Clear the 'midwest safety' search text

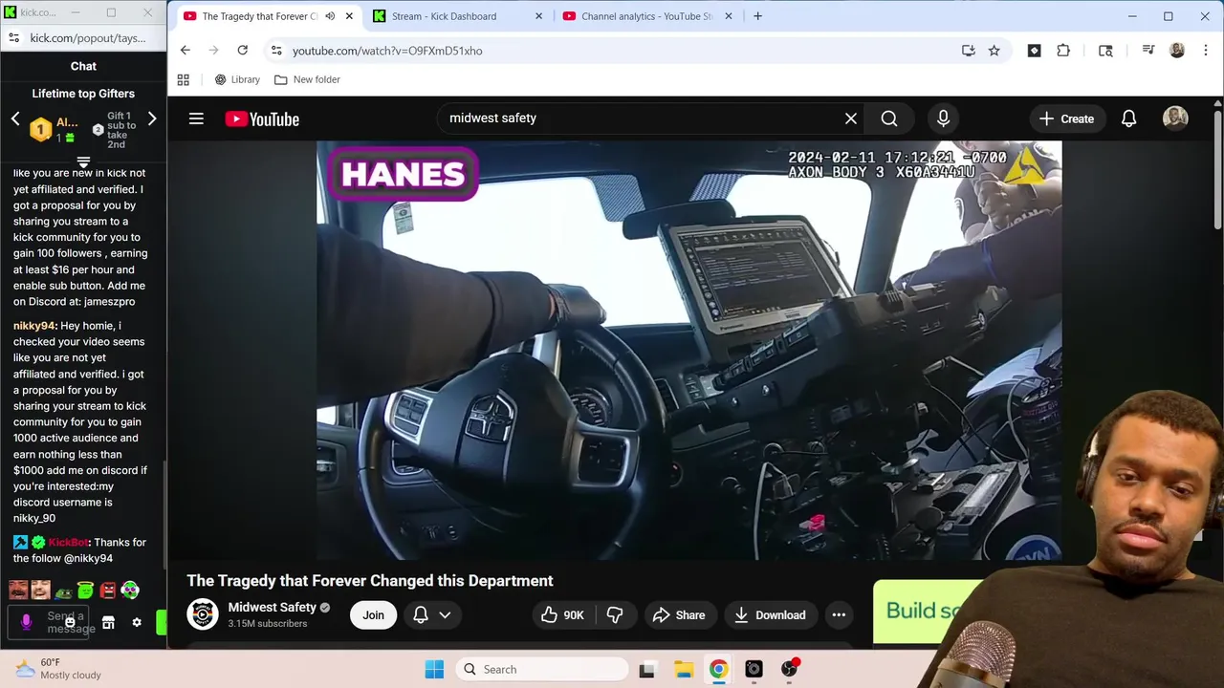tap(851, 118)
